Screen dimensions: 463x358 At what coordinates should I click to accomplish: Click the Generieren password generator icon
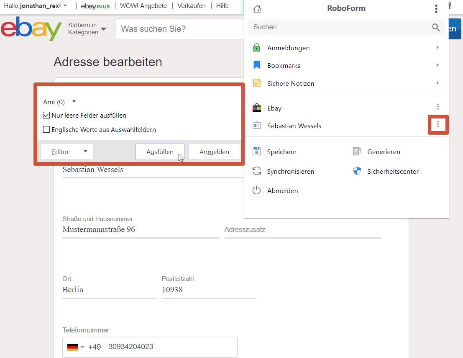[357, 151]
